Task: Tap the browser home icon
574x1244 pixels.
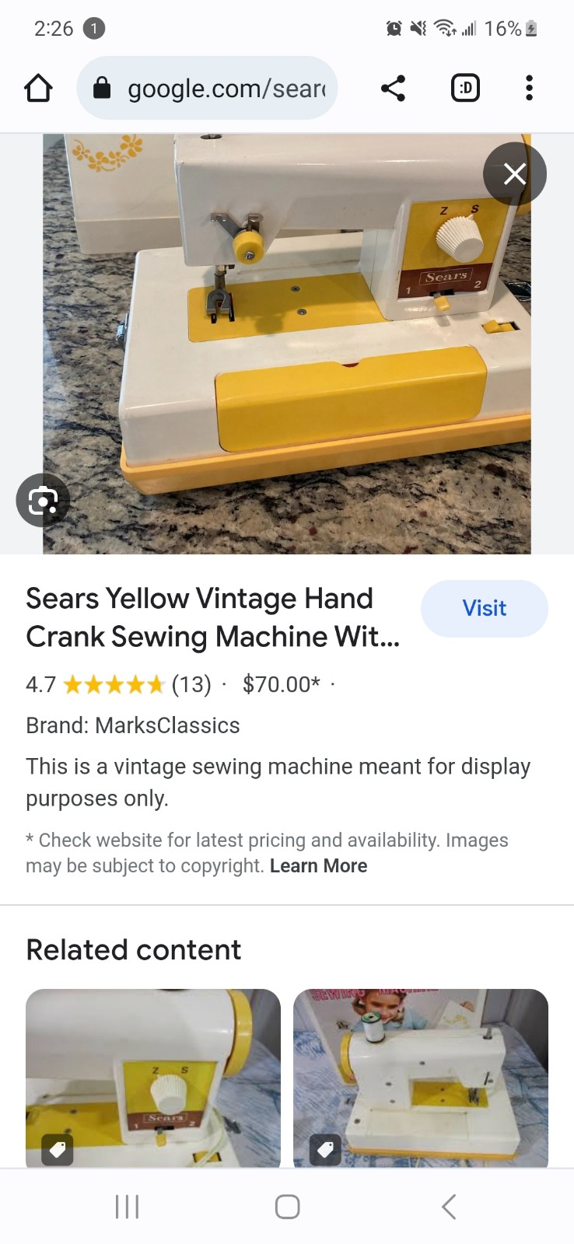Action: [38, 88]
